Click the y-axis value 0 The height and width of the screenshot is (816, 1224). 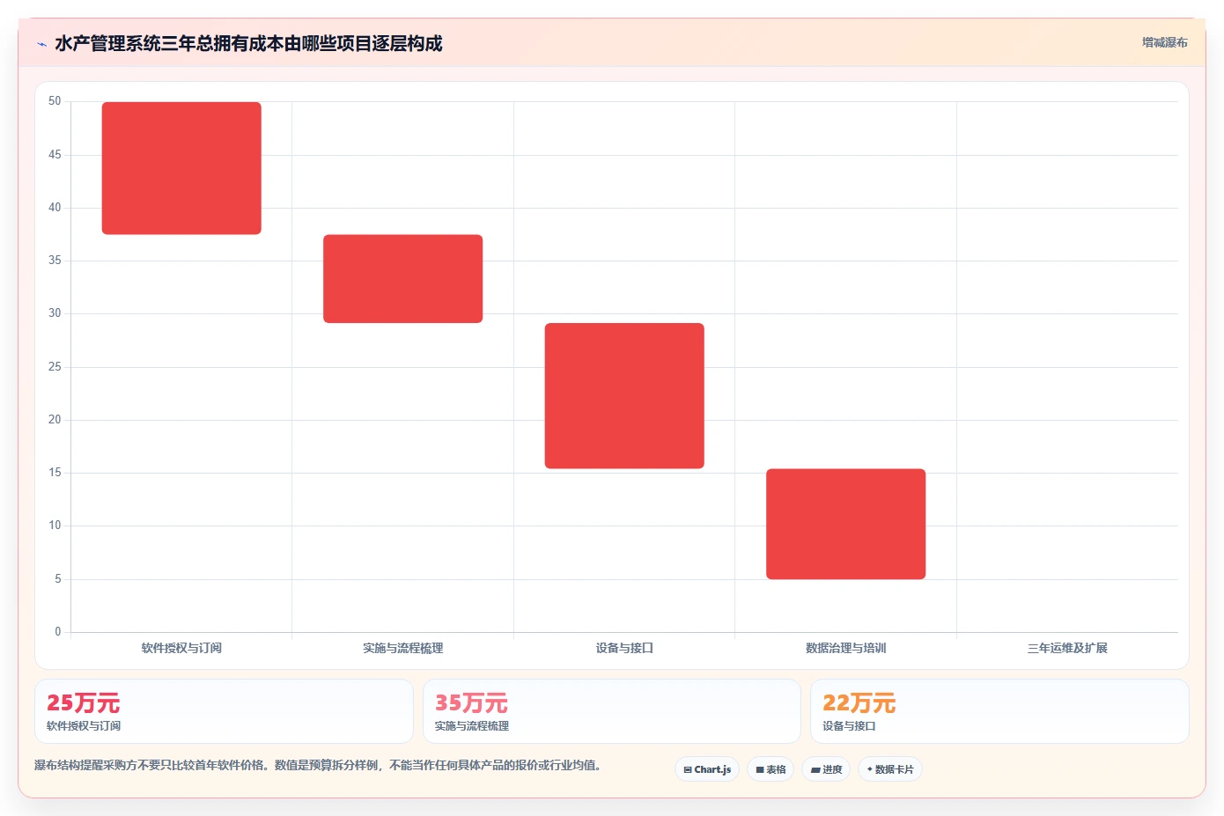click(x=58, y=632)
